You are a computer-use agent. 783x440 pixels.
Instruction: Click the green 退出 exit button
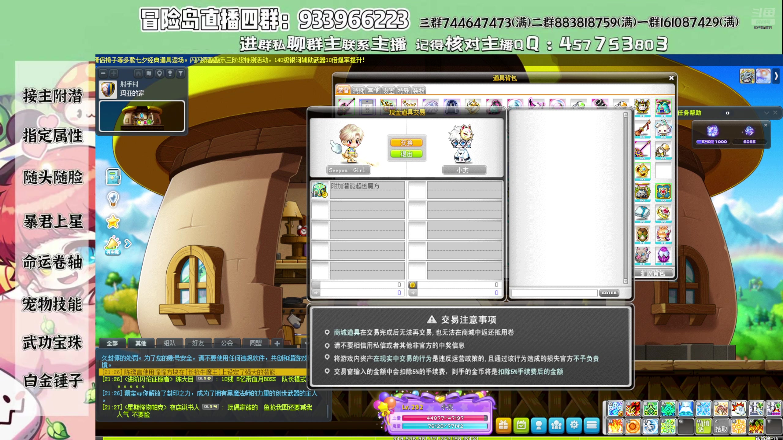(406, 154)
